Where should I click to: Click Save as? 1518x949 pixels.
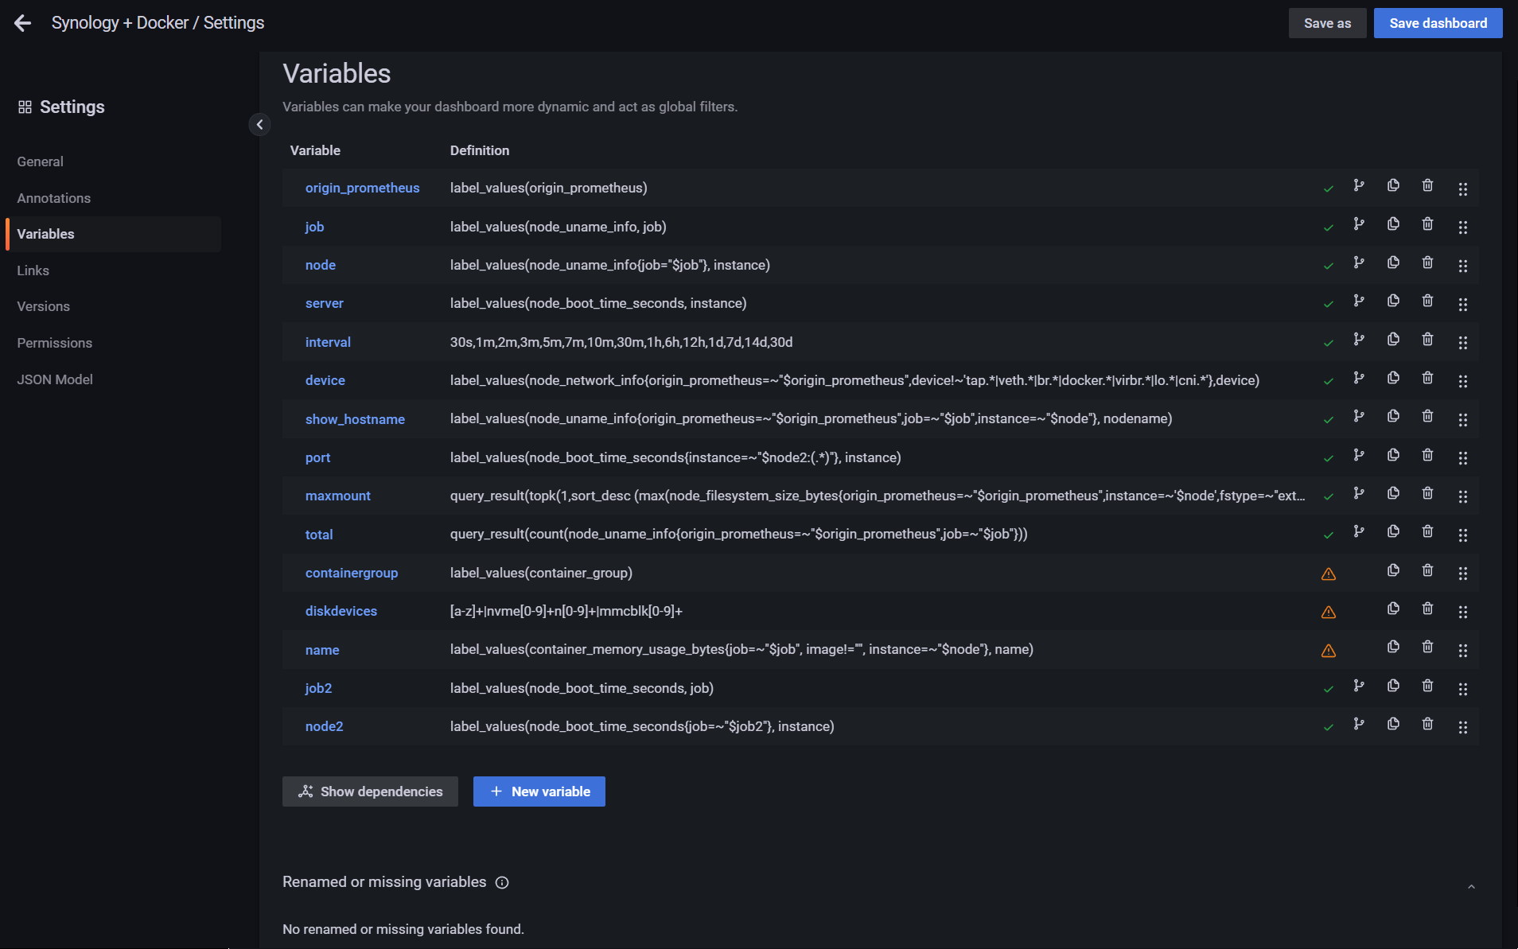(x=1326, y=22)
